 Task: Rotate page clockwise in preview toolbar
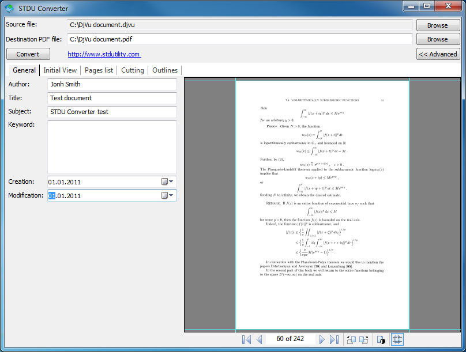pyautogui.click(x=363, y=339)
